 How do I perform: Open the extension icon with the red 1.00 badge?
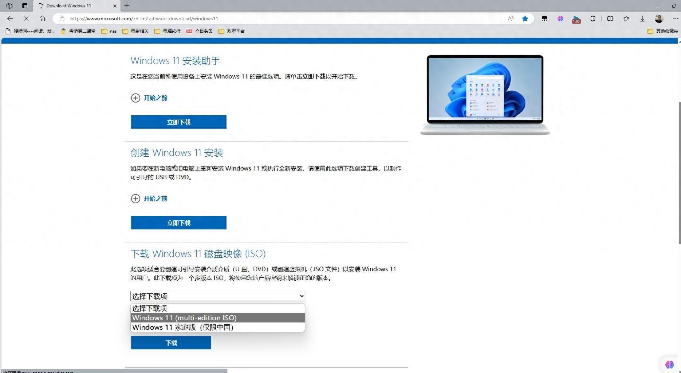click(x=576, y=19)
